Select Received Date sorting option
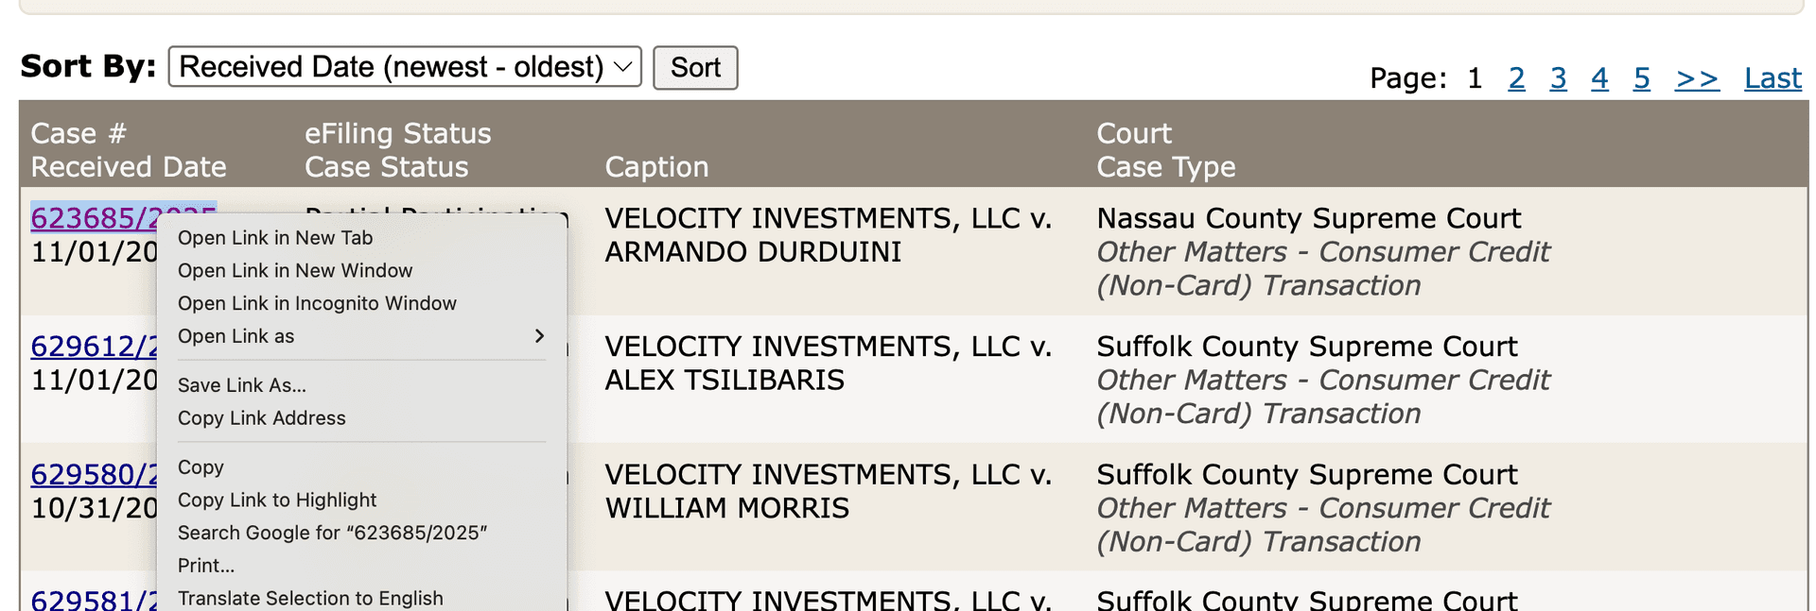Image resolution: width=1816 pixels, height=611 pixels. (404, 66)
